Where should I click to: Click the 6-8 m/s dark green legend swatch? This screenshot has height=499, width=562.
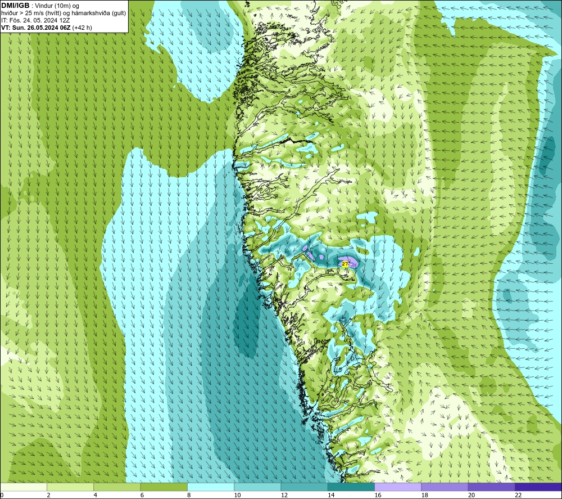(164, 487)
